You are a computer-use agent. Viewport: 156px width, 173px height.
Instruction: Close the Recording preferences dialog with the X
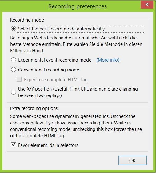click(x=147, y=5)
